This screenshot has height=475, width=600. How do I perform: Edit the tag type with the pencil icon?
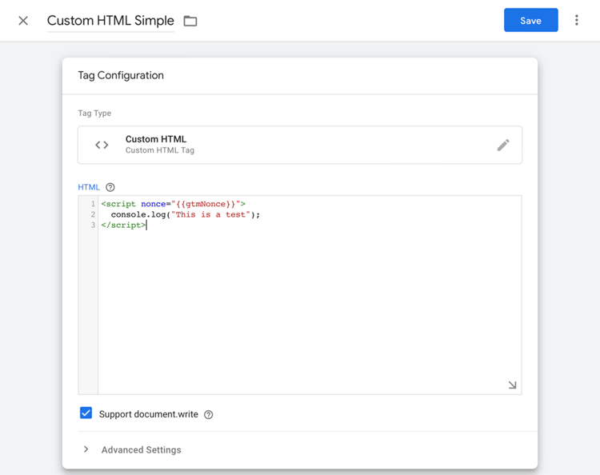click(x=503, y=145)
